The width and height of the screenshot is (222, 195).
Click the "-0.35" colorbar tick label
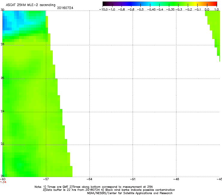170,10
